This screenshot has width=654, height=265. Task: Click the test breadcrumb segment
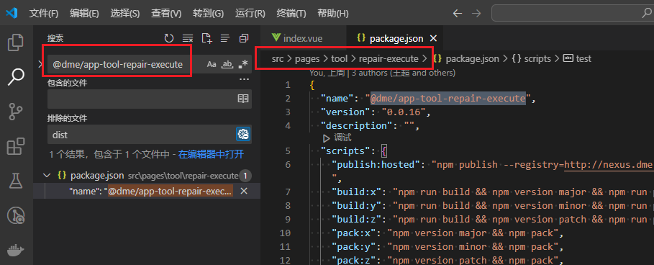pyautogui.click(x=577, y=59)
